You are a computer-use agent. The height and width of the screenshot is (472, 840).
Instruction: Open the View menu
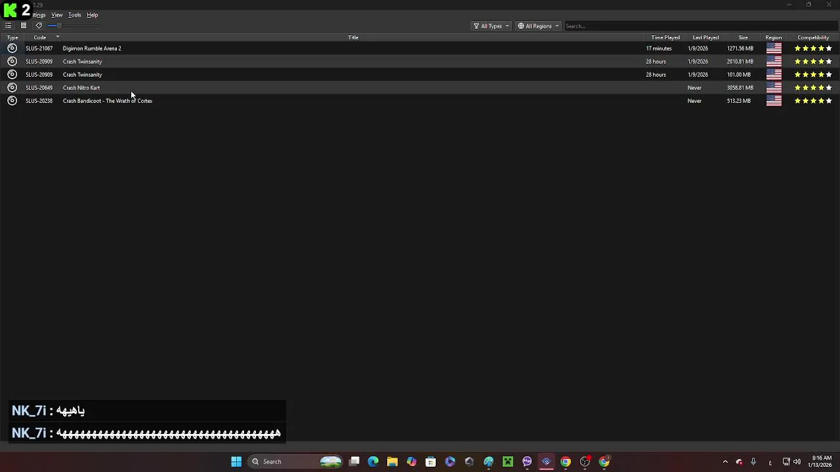[57, 15]
